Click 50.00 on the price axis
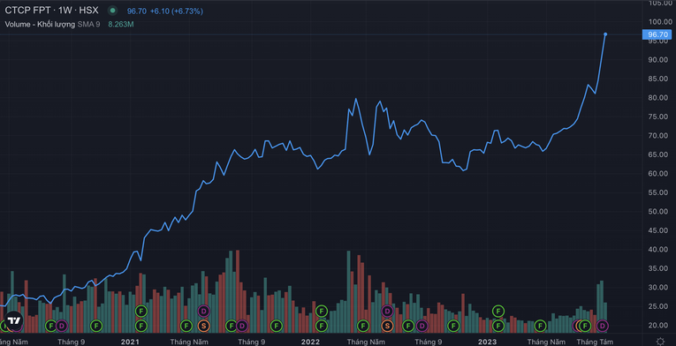676x346 pixels. click(657, 212)
